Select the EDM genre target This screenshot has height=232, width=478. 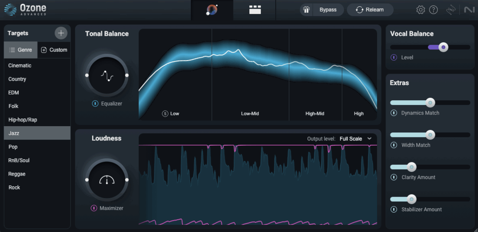pyautogui.click(x=37, y=93)
